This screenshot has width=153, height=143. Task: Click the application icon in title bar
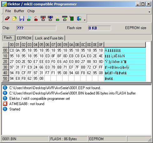click(4, 4)
